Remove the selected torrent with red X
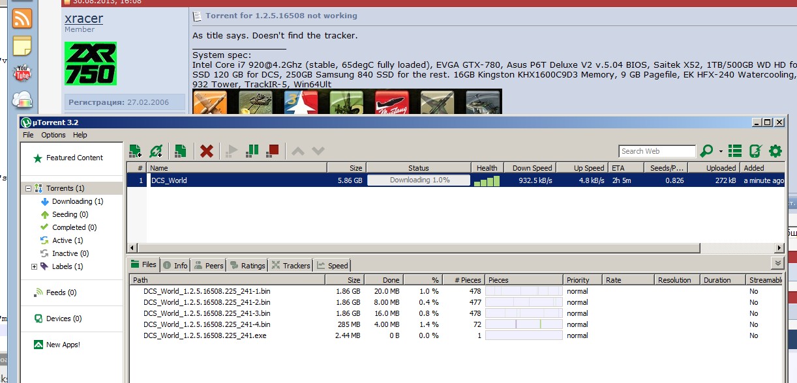 click(x=206, y=151)
